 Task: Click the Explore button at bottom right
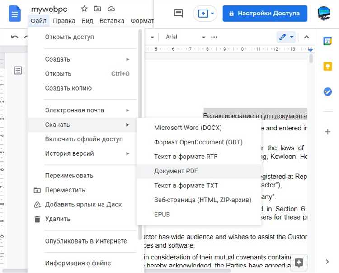(x=299, y=263)
